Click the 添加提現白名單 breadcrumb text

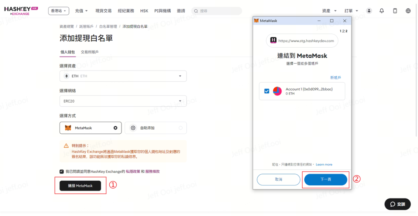point(135,27)
